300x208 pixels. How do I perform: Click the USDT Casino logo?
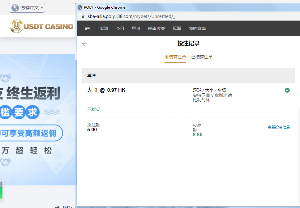click(41, 27)
